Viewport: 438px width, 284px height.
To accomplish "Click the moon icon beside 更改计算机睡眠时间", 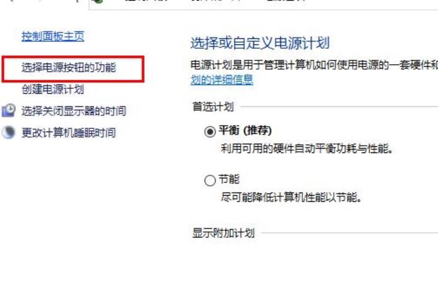I will click(8, 132).
